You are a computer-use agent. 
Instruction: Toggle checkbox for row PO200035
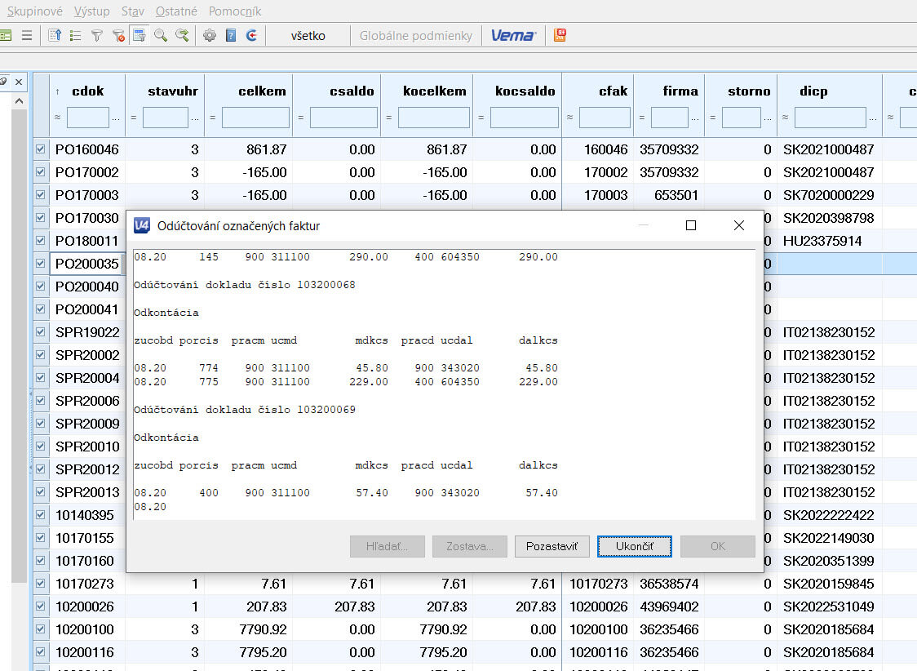point(40,263)
